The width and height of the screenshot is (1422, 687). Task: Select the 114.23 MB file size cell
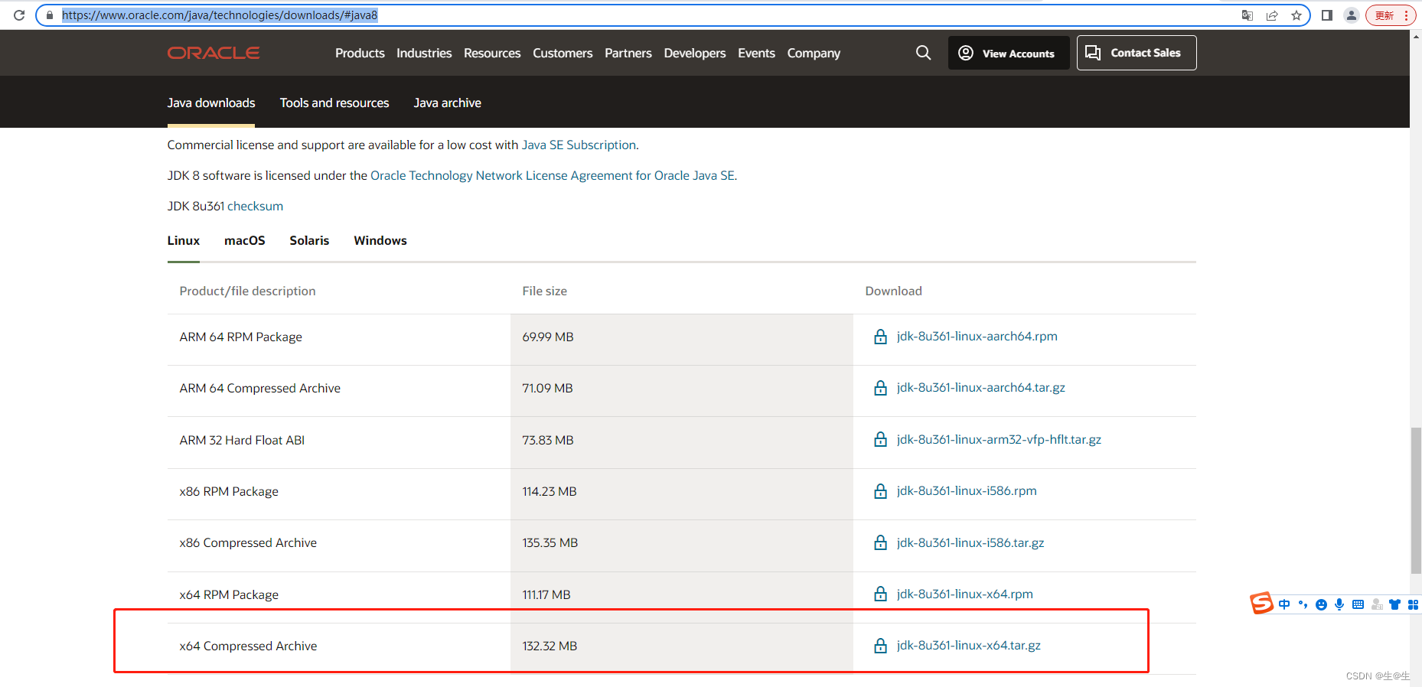tap(550, 491)
